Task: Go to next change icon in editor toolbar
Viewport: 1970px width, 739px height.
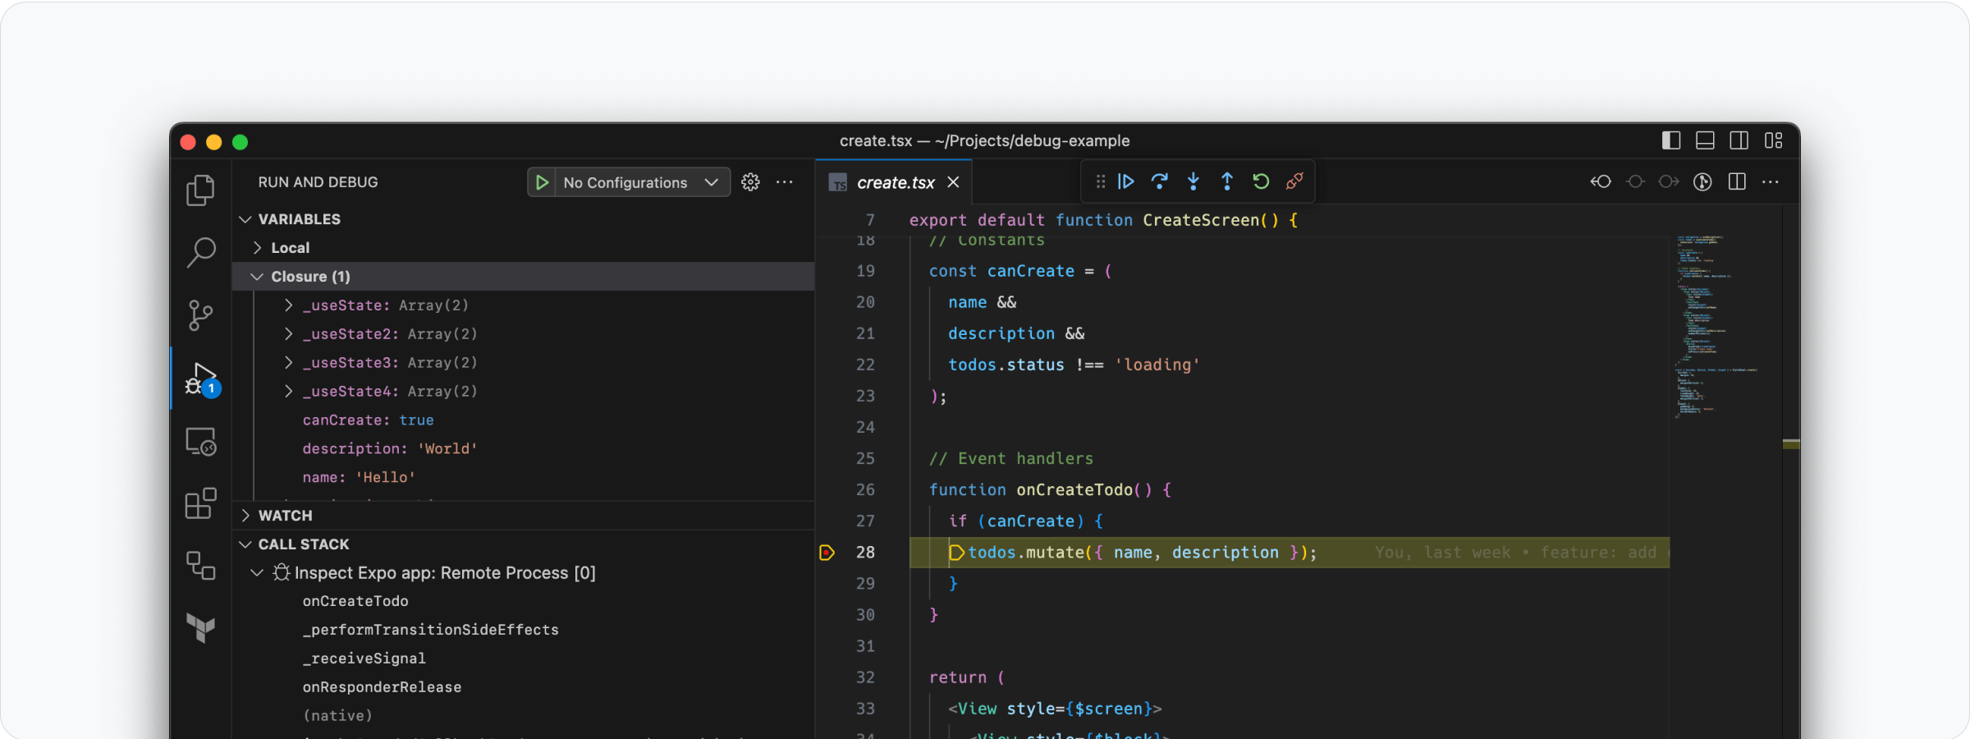Action: [1669, 181]
